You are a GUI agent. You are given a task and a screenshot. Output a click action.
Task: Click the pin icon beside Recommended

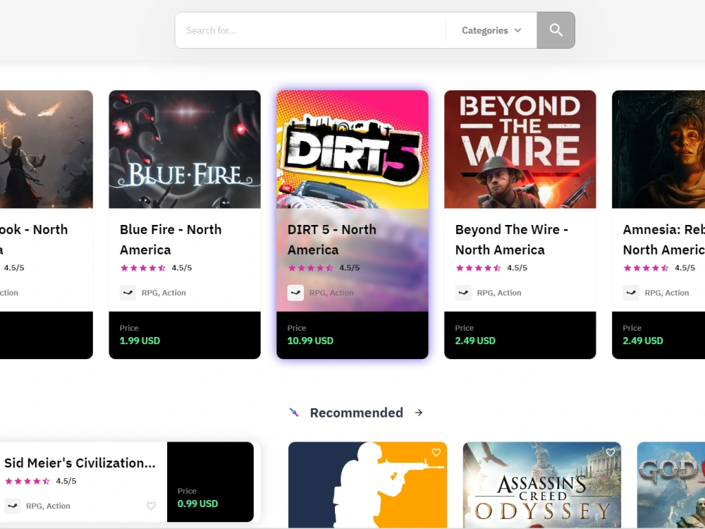point(294,413)
